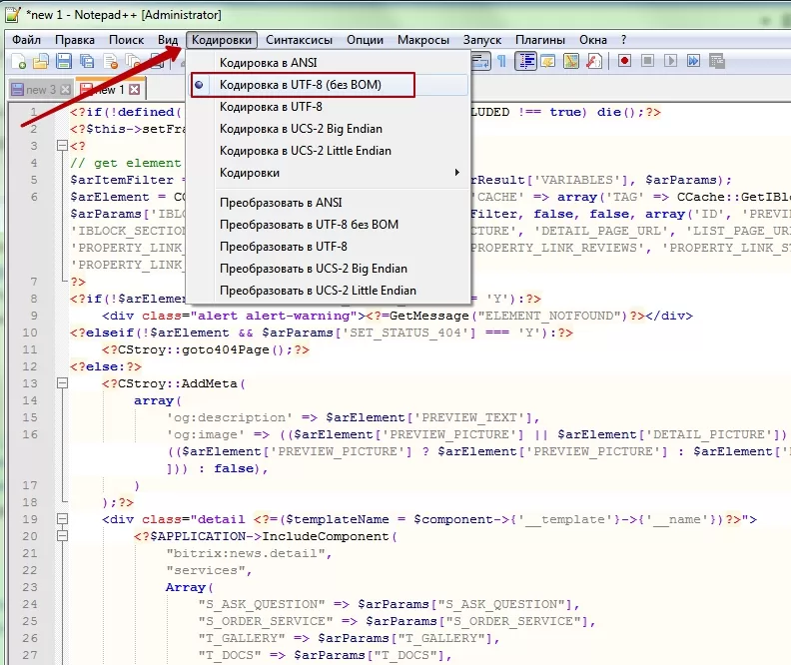Save the file with floppy icon
The image size is (791, 665).
pos(64,62)
